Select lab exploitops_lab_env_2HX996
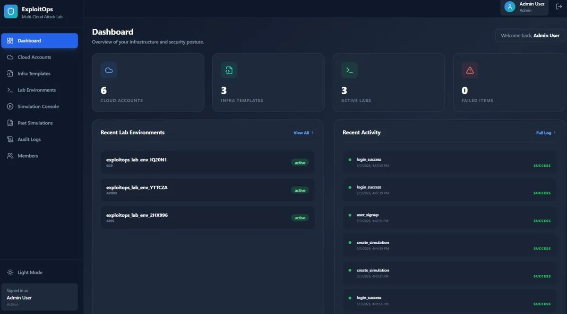Screen dimensions: 567x314 207,218
